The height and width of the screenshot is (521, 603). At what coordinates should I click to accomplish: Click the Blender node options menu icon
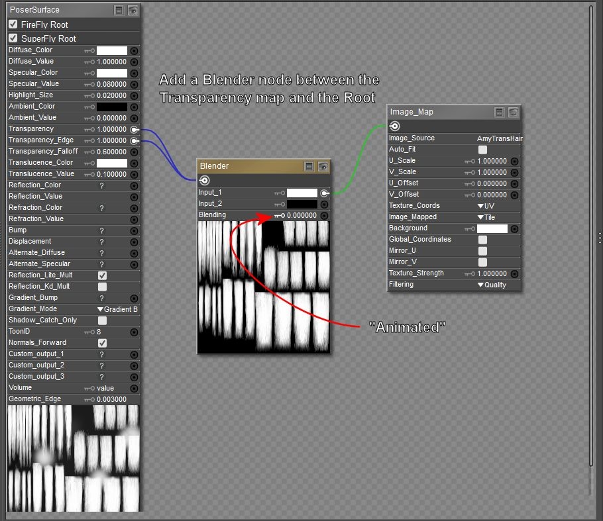(x=309, y=166)
